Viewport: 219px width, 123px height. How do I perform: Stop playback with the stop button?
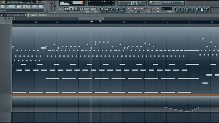pyautogui.click(x=71, y=9)
